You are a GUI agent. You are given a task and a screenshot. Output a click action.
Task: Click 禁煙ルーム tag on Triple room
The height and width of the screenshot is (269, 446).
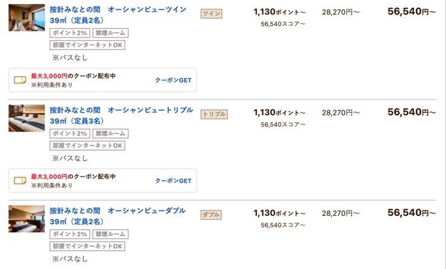(111, 133)
